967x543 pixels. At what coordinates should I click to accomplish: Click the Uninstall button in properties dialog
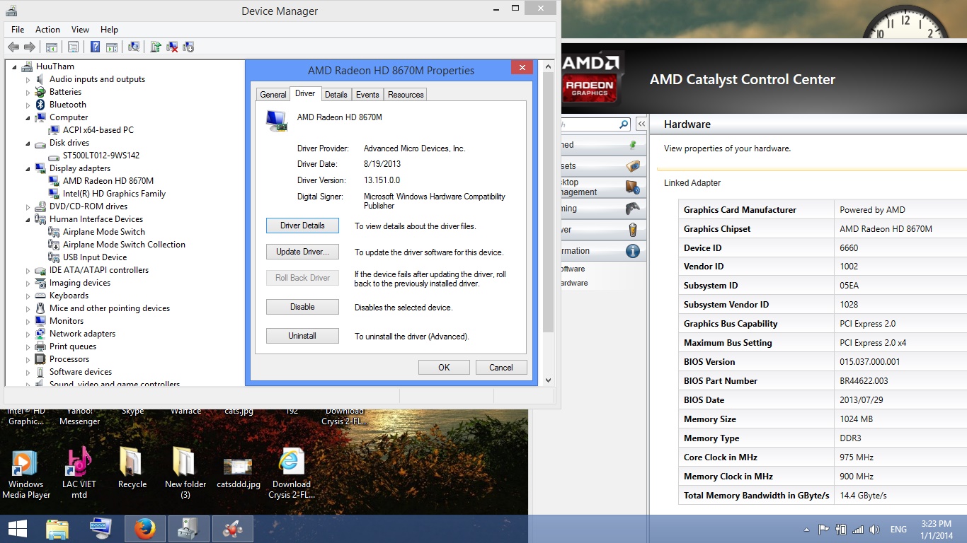click(302, 336)
